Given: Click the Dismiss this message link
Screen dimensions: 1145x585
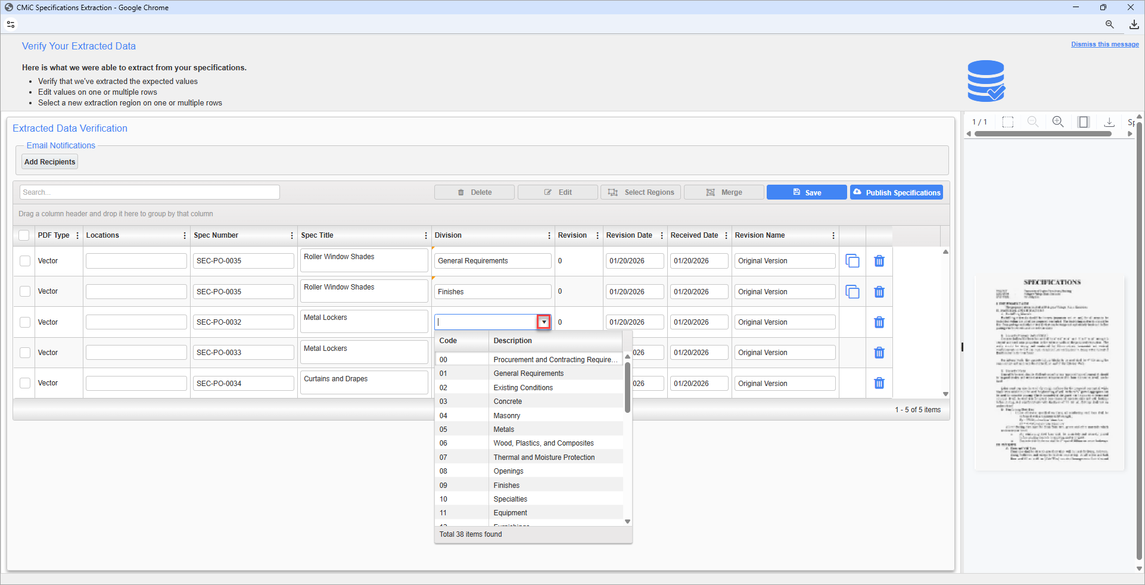Looking at the screenshot, I should 1104,44.
